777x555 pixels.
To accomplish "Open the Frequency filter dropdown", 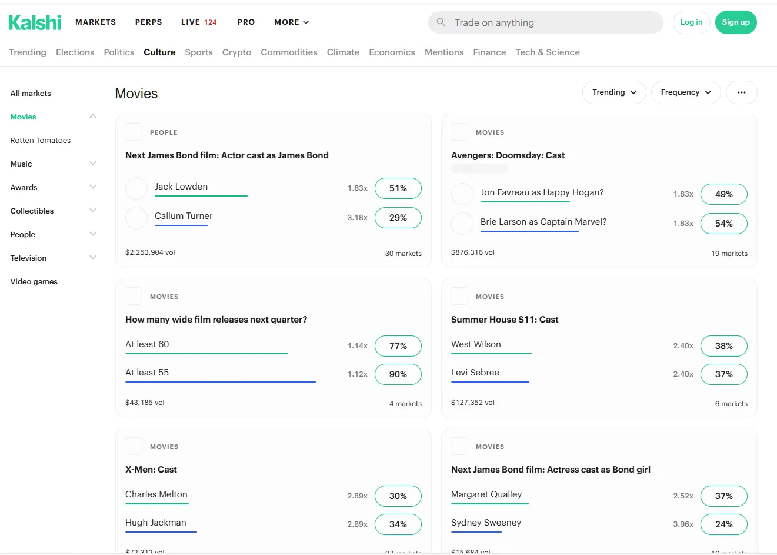I will pyautogui.click(x=686, y=92).
